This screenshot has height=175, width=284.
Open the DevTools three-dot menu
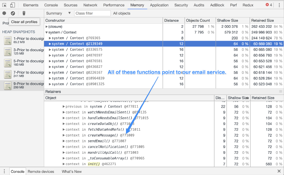tap(279, 5)
